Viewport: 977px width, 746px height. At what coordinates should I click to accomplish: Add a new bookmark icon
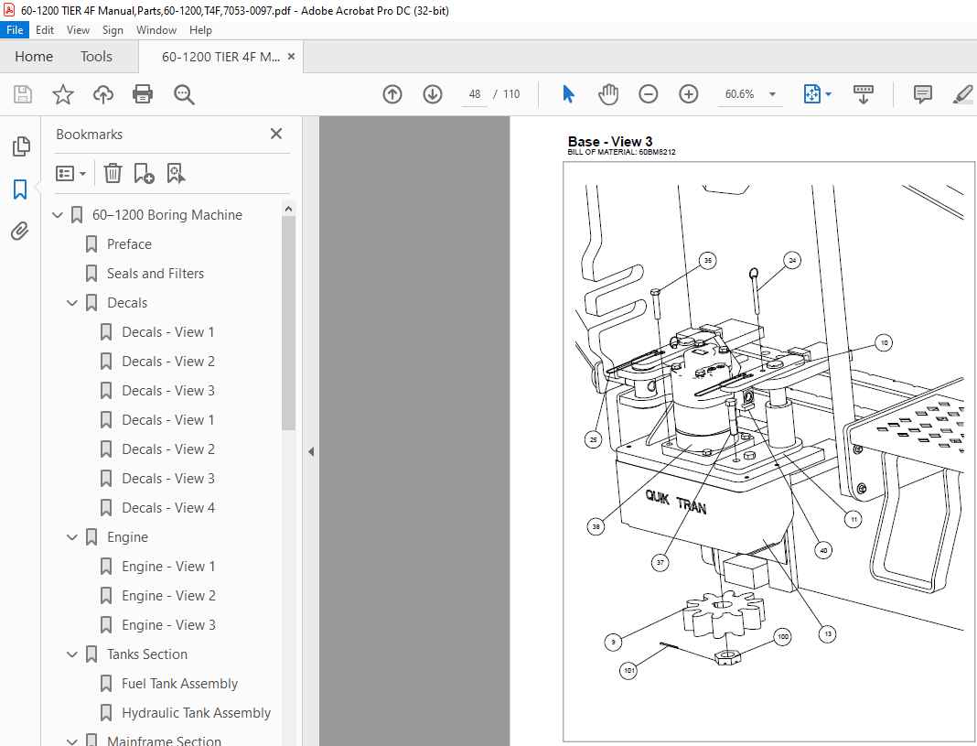(x=144, y=173)
